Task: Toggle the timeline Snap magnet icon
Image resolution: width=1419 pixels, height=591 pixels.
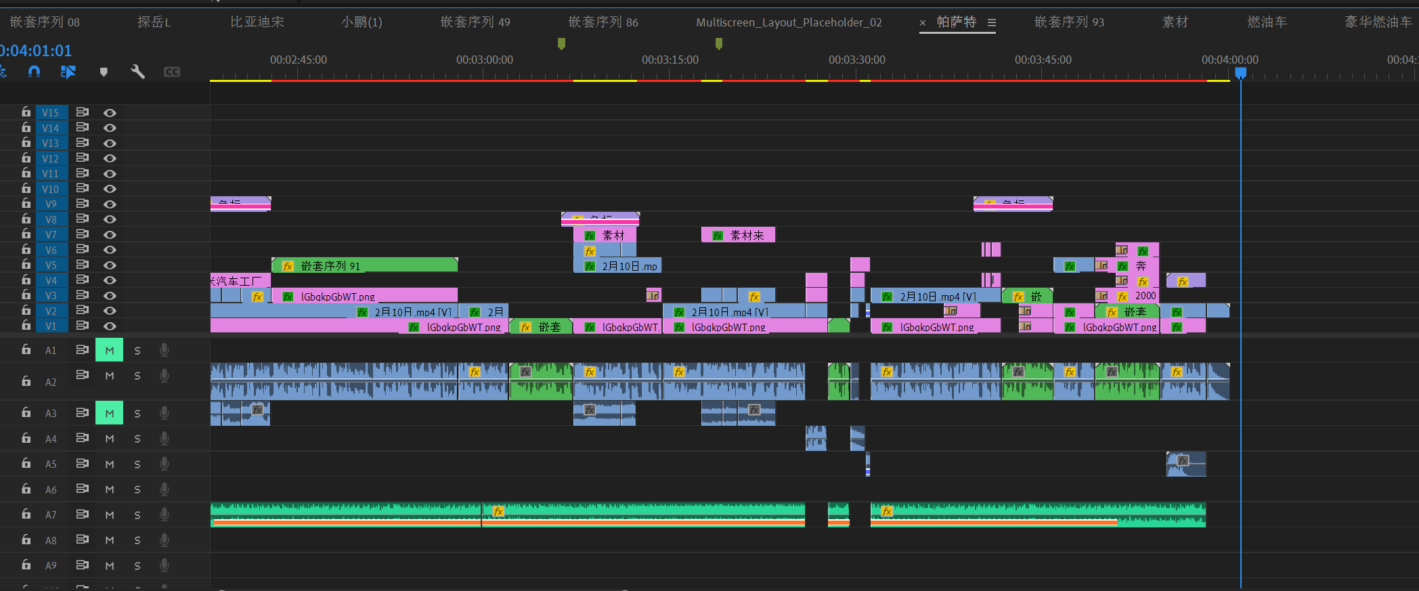Action: pos(34,72)
